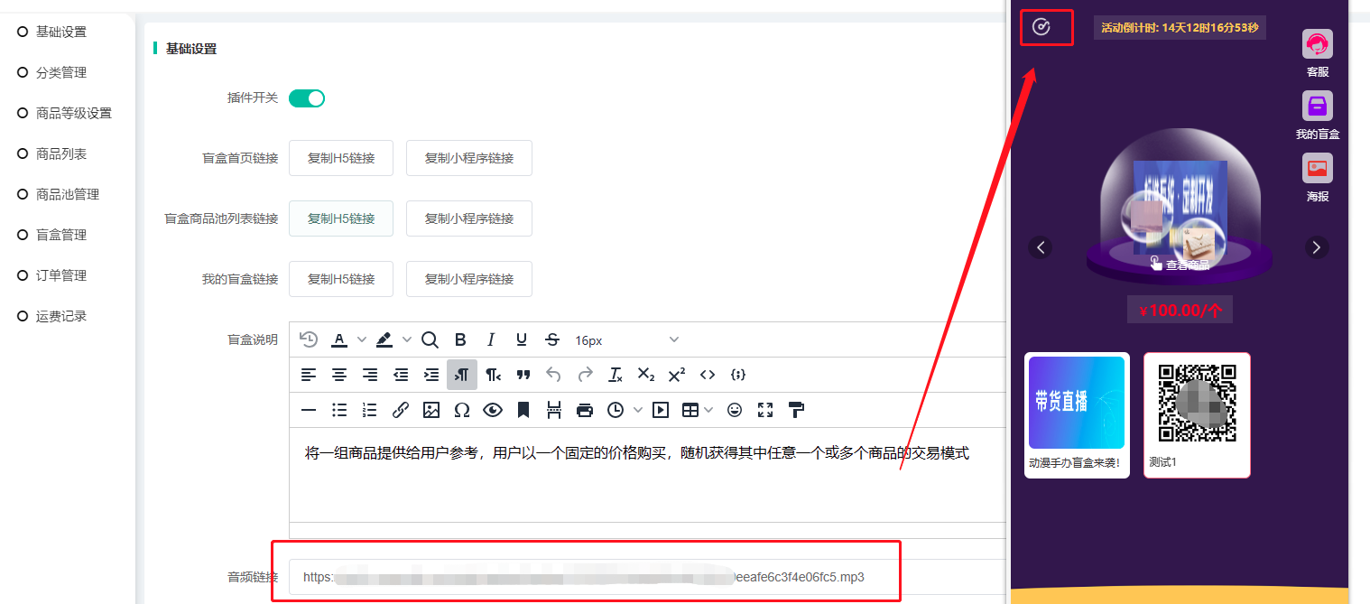Toggle left-to-right paragraph direction button

(462, 375)
